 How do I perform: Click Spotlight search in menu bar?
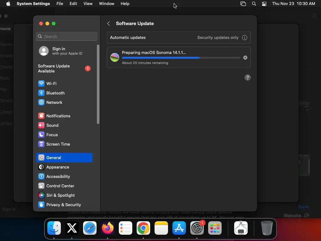[254, 4]
